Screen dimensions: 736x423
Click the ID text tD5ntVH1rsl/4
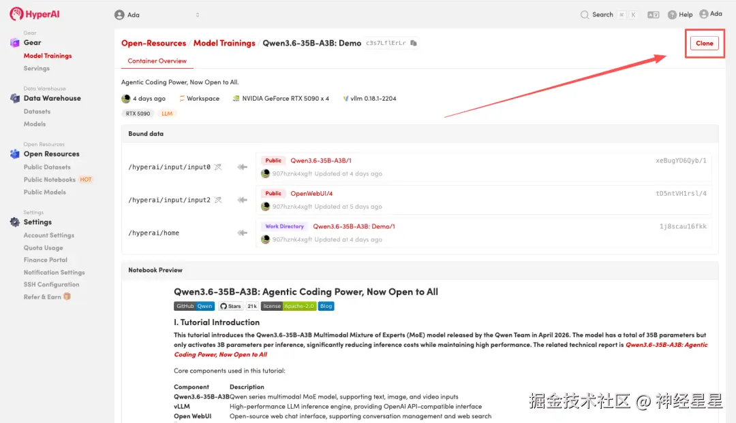681,193
